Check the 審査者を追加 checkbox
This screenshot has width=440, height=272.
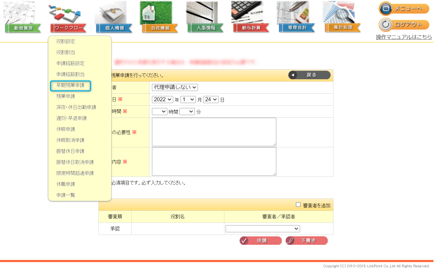[x=298, y=205]
